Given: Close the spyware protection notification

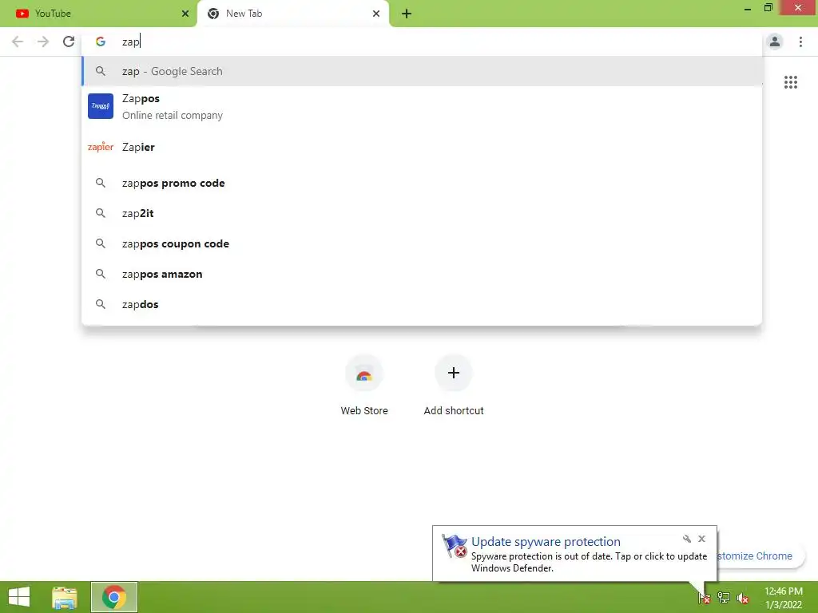Looking at the screenshot, I should pos(701,539).
